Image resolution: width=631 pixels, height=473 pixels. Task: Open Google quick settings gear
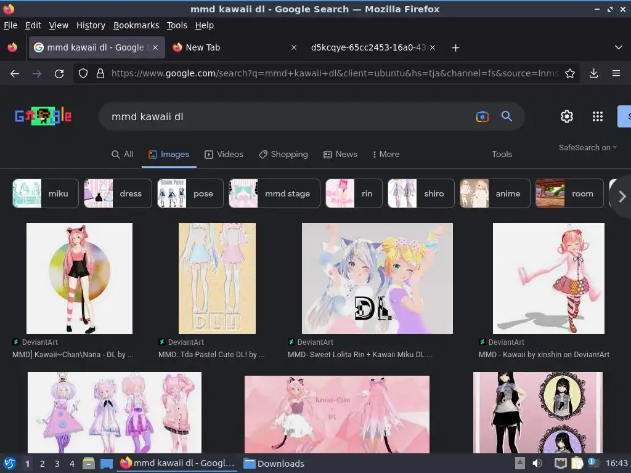(567, 116)
